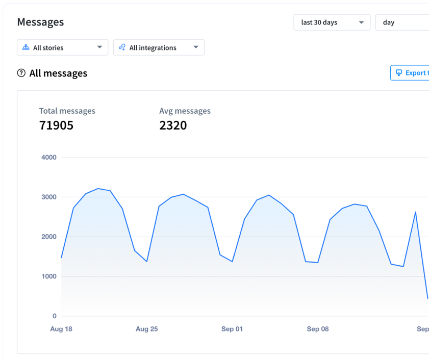The width and height of the screenshot is (429, 359).
Task: Select the All stories filter label
Action: click(x=48, y=48)
